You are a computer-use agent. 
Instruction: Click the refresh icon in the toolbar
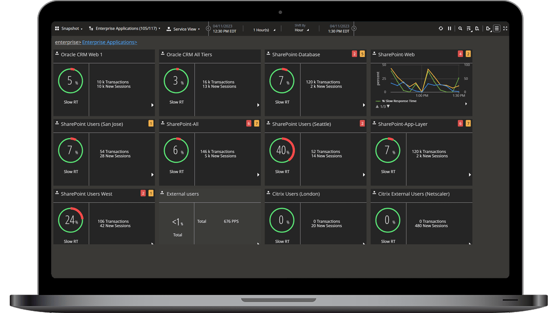(441, 29)
